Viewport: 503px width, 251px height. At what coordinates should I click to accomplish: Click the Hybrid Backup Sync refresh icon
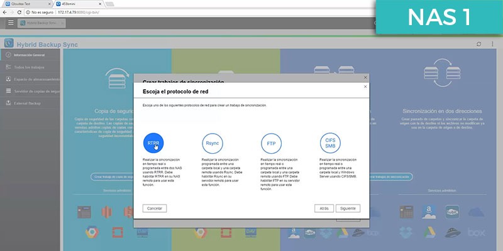pyautogui.click(x=479, y=44)
